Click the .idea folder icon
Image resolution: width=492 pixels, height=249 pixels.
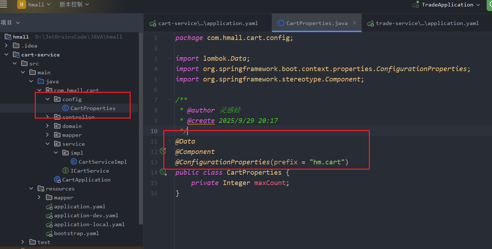click(16, 46)
